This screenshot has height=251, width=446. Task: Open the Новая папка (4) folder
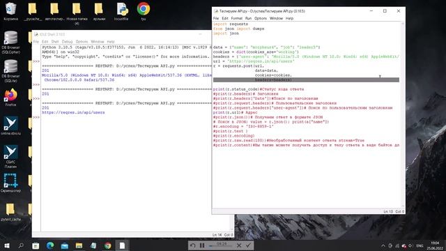click(77, 13)
